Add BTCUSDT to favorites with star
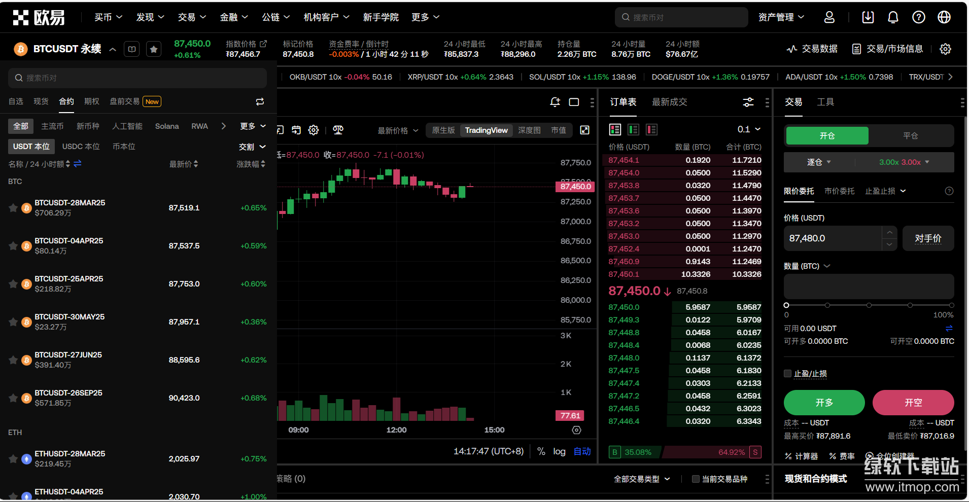 154,49
